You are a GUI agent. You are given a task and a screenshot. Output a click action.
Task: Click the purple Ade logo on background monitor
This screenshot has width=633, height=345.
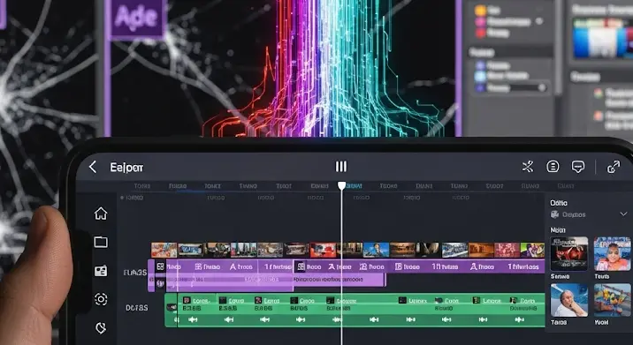tap(137, 19)
